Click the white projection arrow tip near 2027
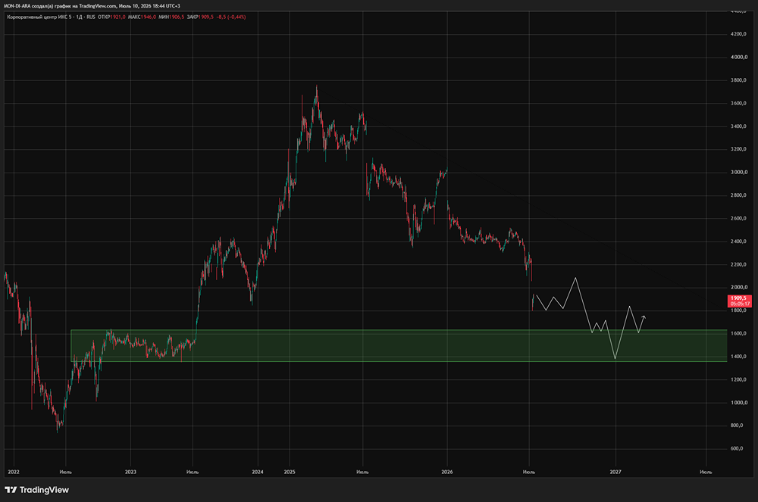This screenshot has height=502, width=758. click(644, 316)
